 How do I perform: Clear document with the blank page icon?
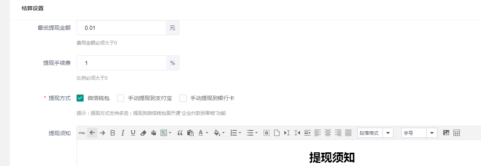coord(276,133)
